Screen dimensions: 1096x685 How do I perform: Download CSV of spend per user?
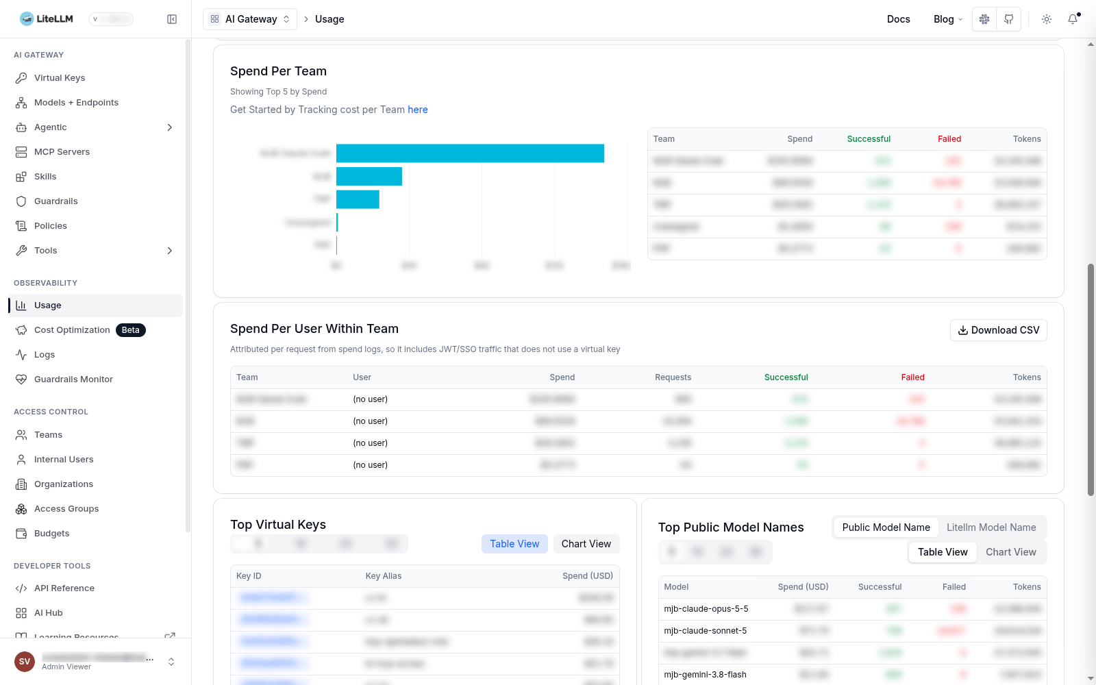coord(998,330)
